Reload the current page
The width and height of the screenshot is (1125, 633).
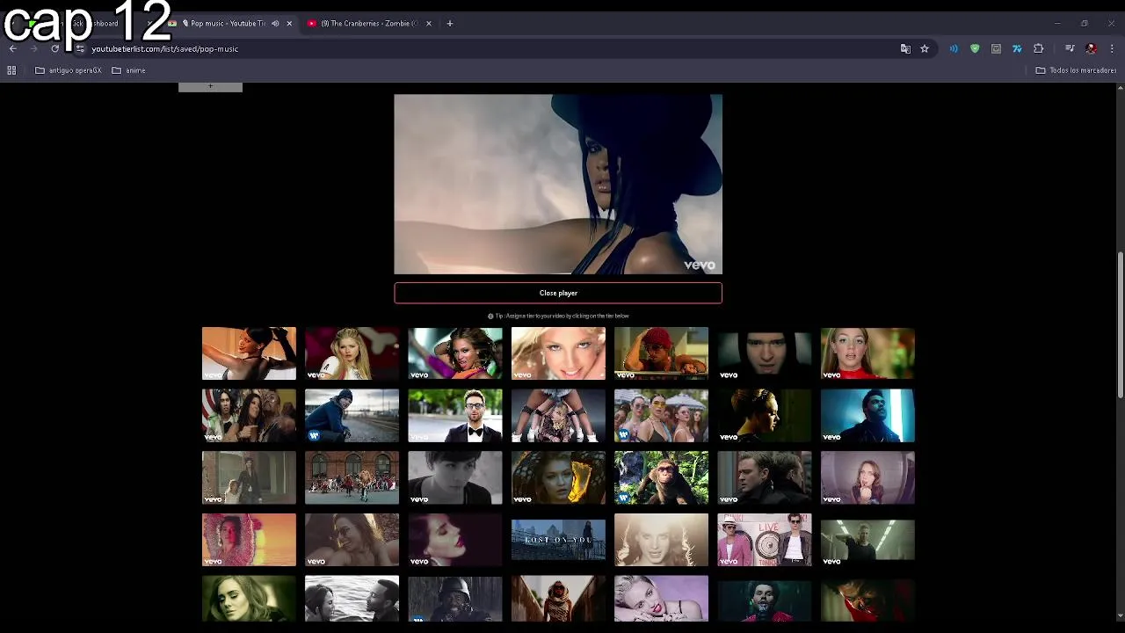click(54, 49)
